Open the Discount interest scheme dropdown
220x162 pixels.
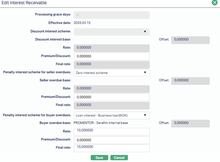(x=112, y=32)
